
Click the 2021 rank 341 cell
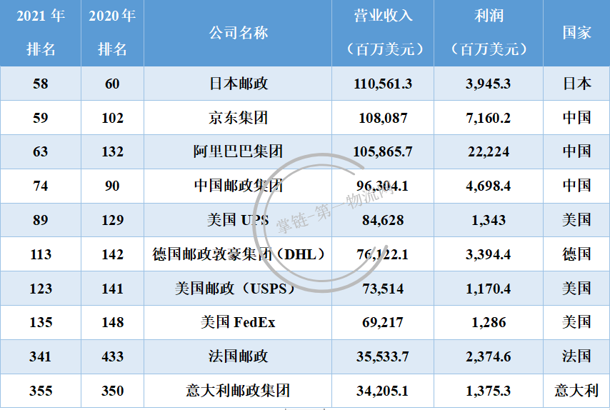(41, 356)
